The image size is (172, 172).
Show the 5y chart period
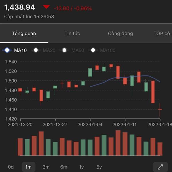pyautogui.click(x=99, y=167)
